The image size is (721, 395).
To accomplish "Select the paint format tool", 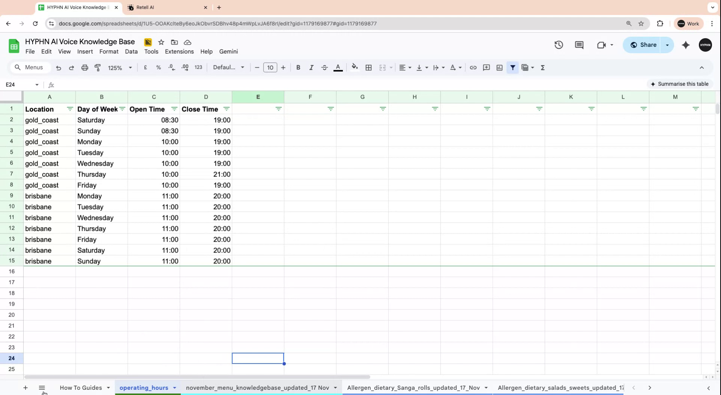I will point(98,67).
